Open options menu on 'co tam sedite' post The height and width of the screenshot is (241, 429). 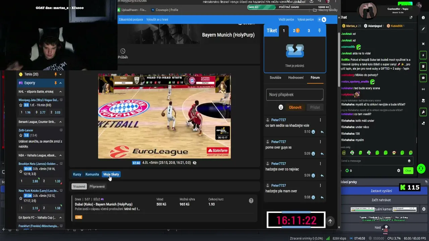(320, 120)
